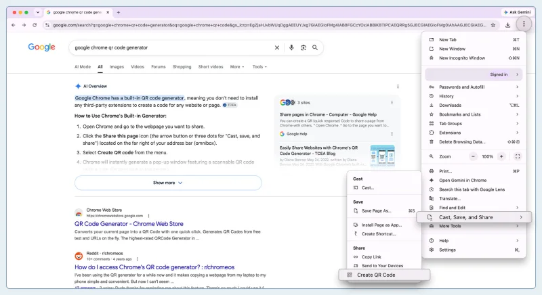
Task: Open Share pages in Chrome Google Help link
Action: pos(328,114)
